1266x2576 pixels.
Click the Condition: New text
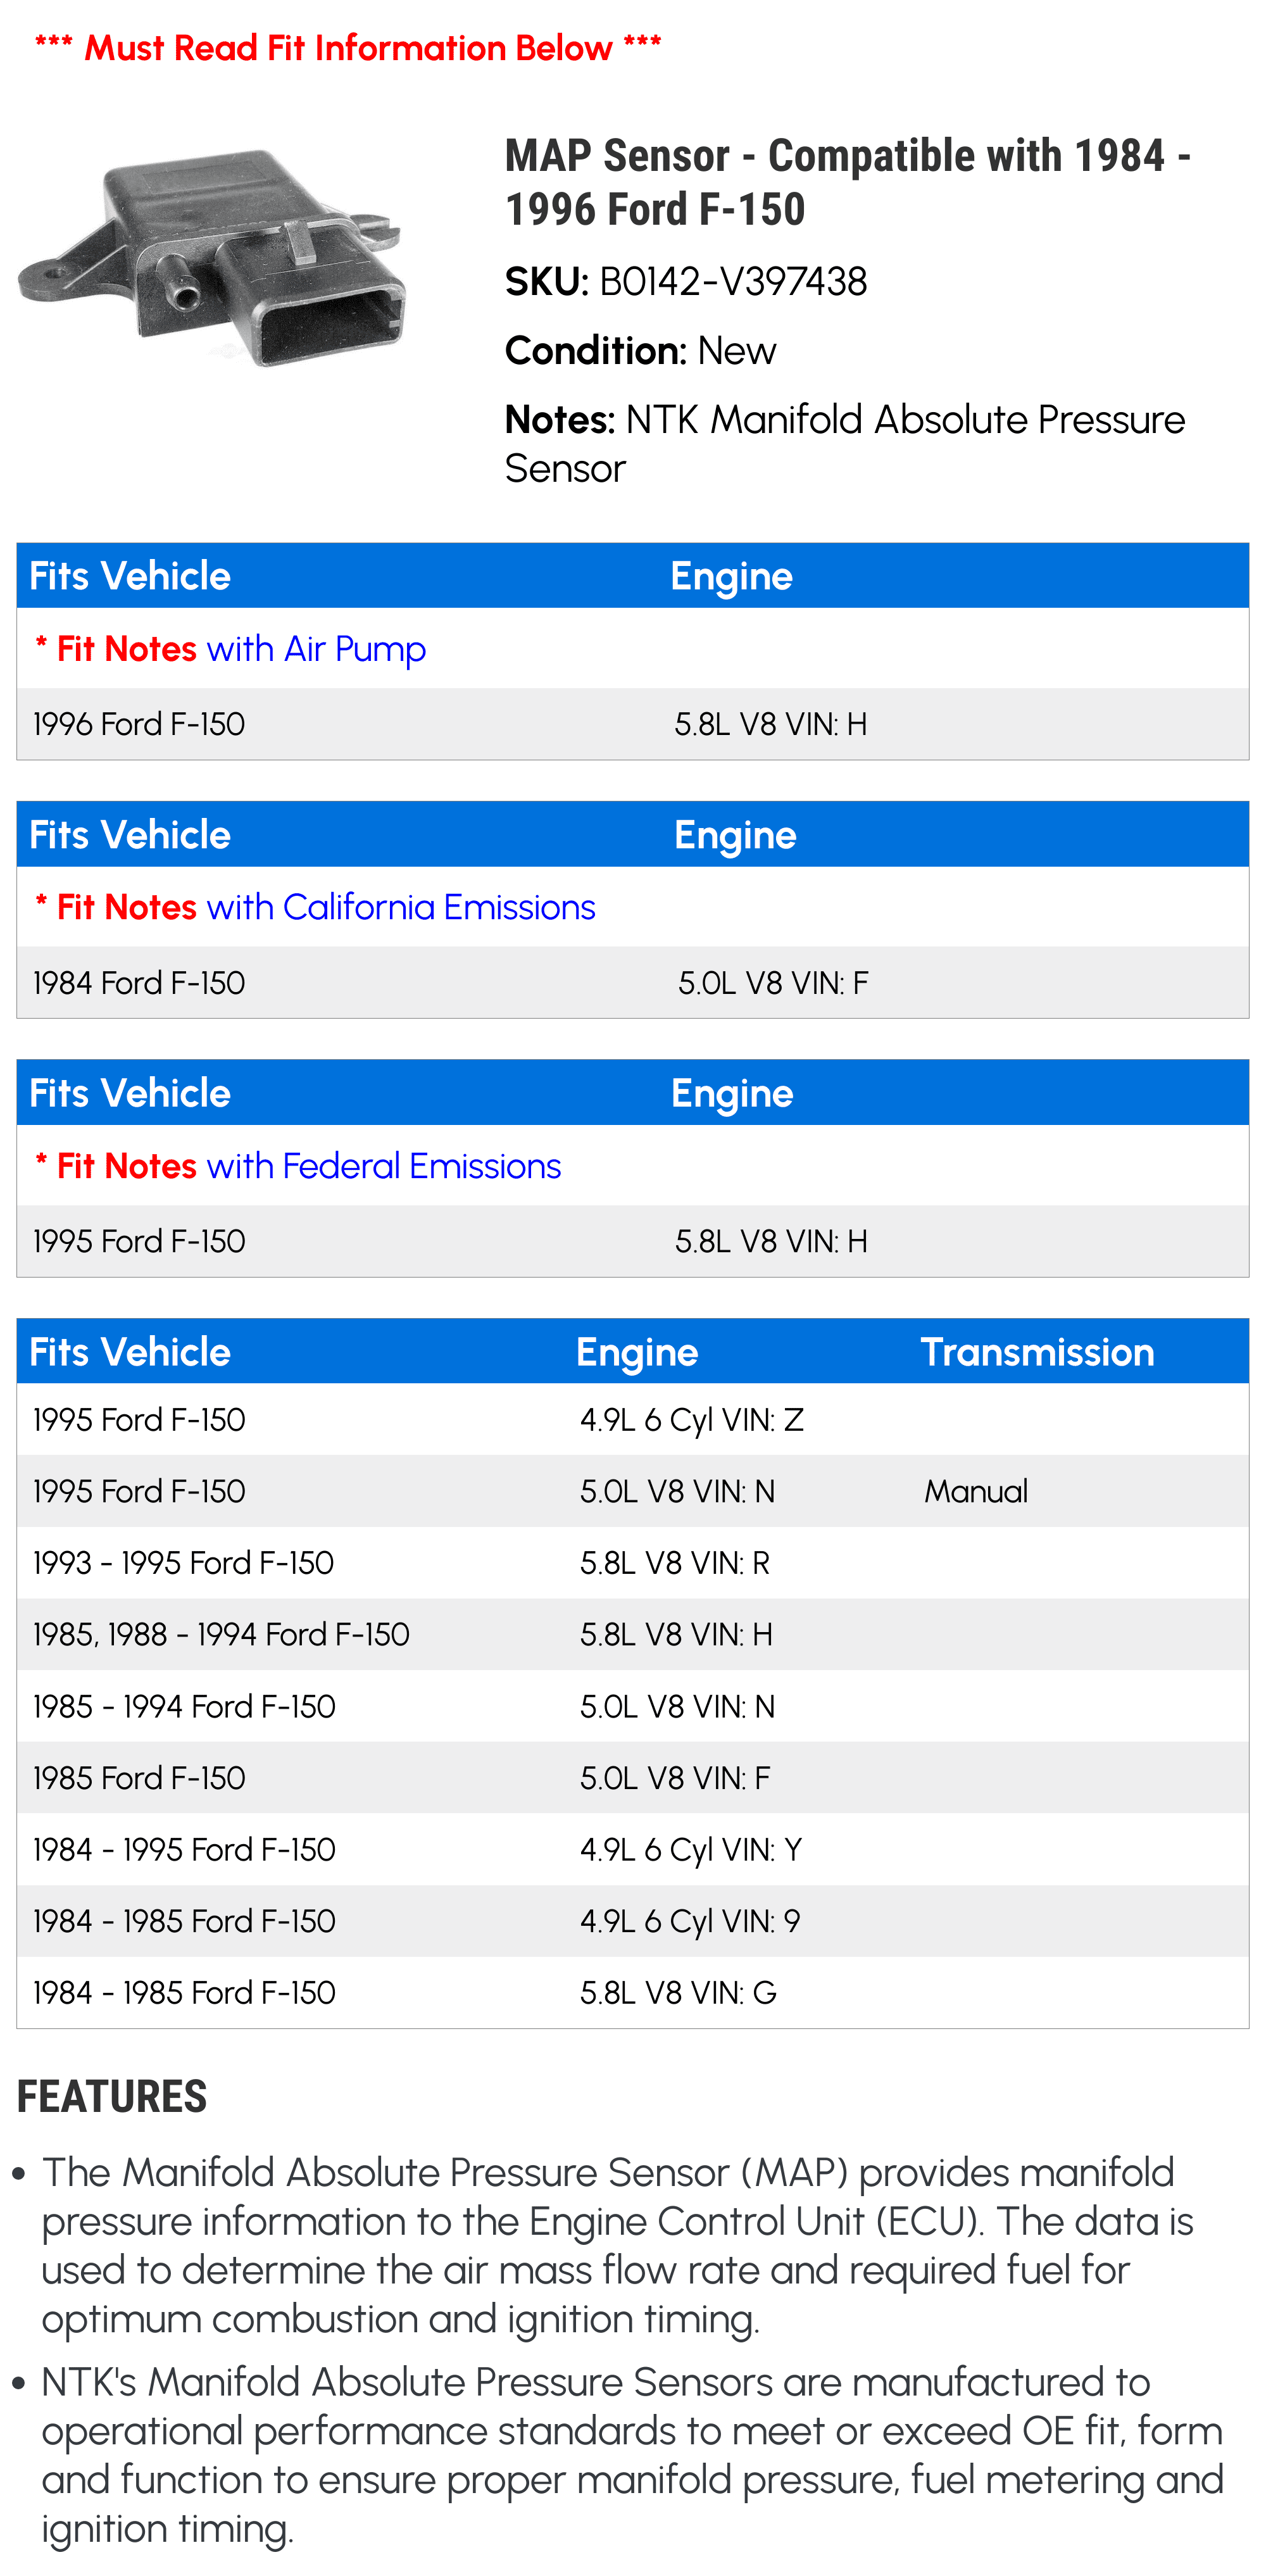640,351
